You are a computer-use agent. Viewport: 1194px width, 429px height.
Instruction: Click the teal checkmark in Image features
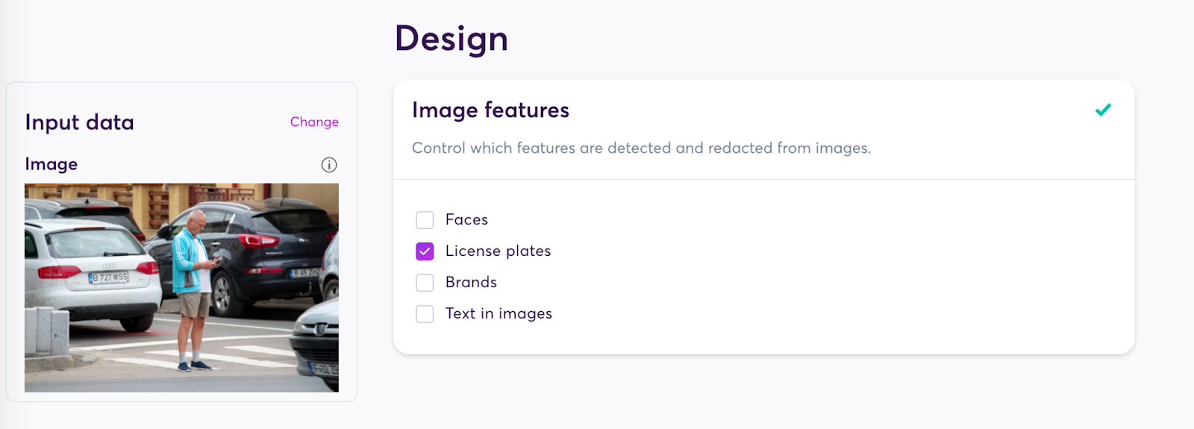[1103, 110]
